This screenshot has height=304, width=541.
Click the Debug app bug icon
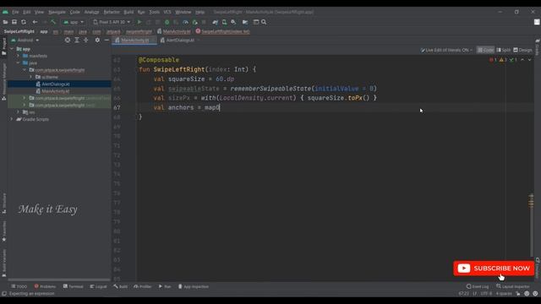tap(167, 22)
